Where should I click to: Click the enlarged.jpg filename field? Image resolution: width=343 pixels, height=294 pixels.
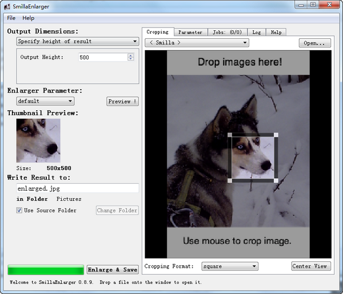pos(77,188)
